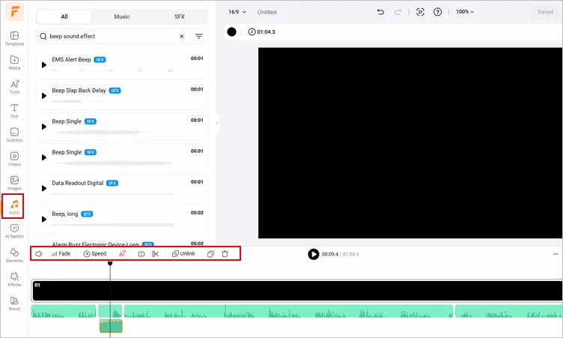Click the scissors cut icon
Screen dimensions: 563x338
click(155, 254)
